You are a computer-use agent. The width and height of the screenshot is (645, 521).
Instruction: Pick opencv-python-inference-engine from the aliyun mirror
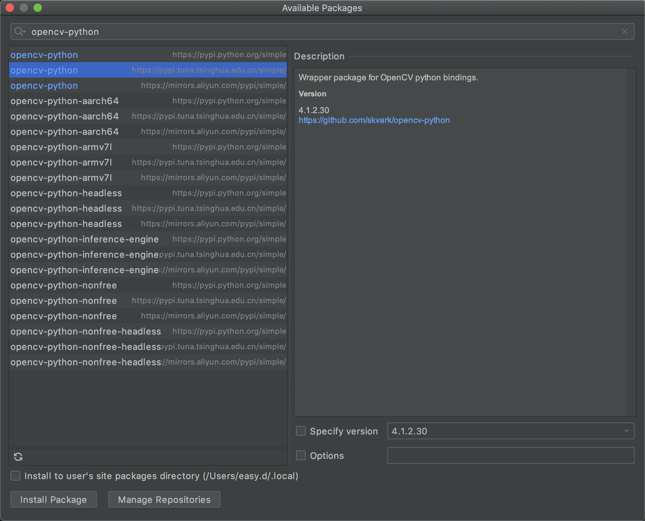[148, 270]
